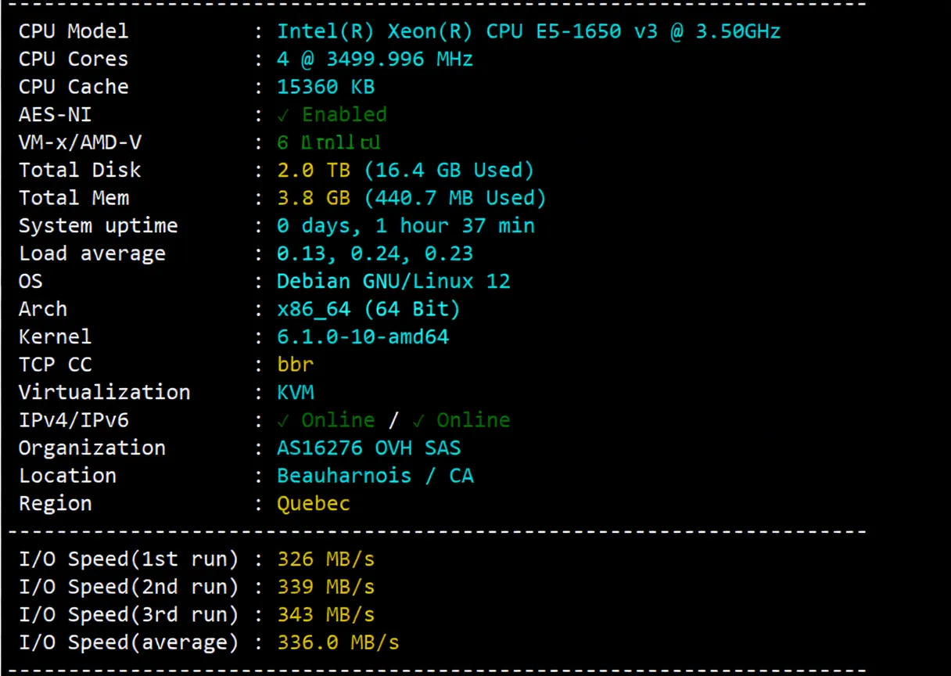The height and width of the screenshot is (676, 951).
Task: Click the IPv4 Online checkmark indicator
Action: click(285, 420)
